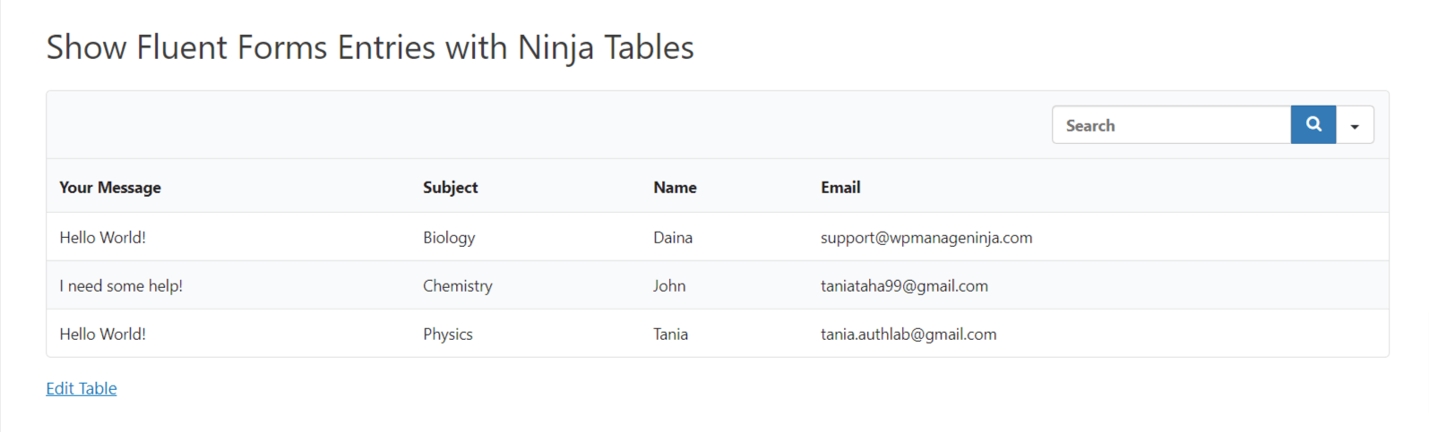This screenshot has width=1429, height=432.
Task: Sort table by Email column header
Action: (840, 187)
